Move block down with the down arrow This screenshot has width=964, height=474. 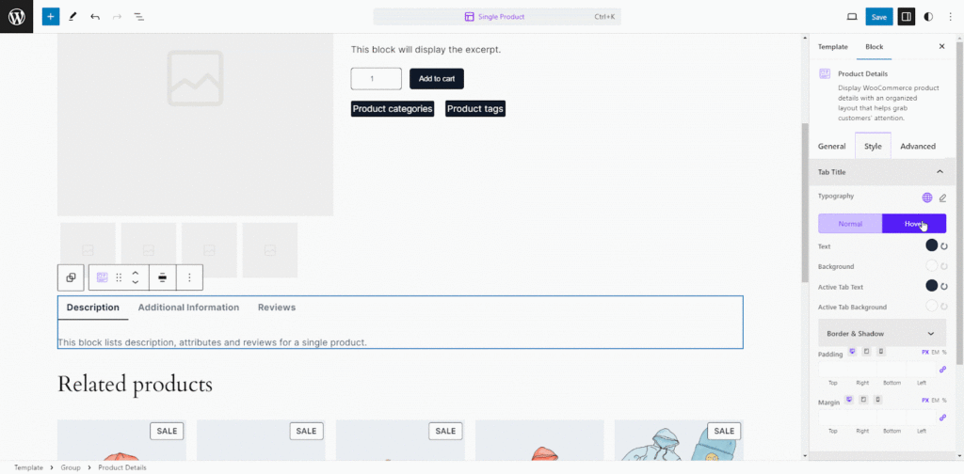coord(136,282)
